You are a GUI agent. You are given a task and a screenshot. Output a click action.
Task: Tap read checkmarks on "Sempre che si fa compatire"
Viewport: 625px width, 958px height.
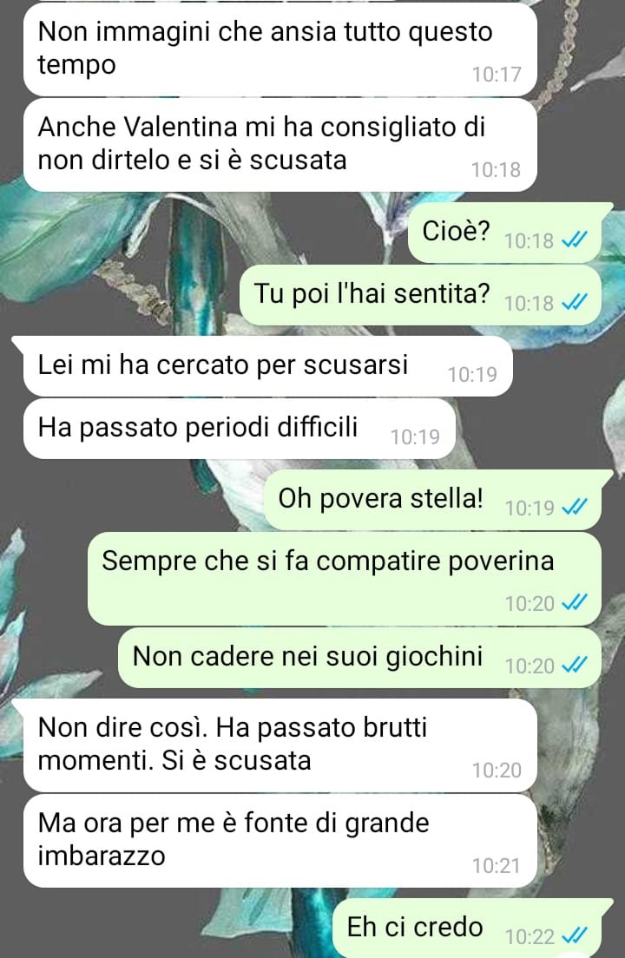pyautogui.click(x=575, y=602)
